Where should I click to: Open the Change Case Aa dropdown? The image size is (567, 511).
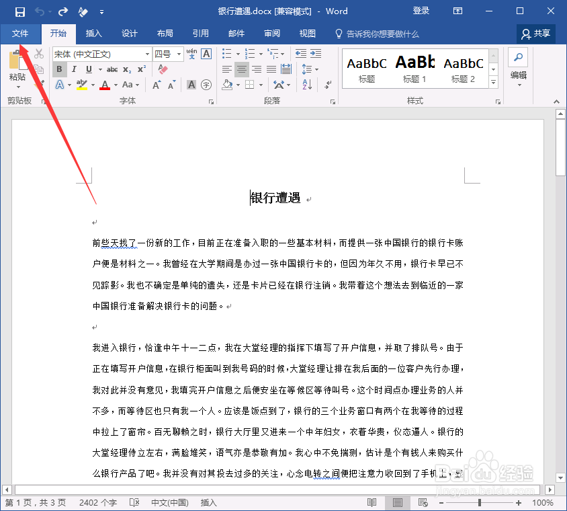coord(130,85)
